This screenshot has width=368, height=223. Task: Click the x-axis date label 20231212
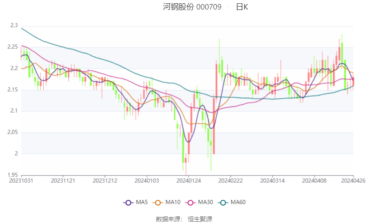105,181
